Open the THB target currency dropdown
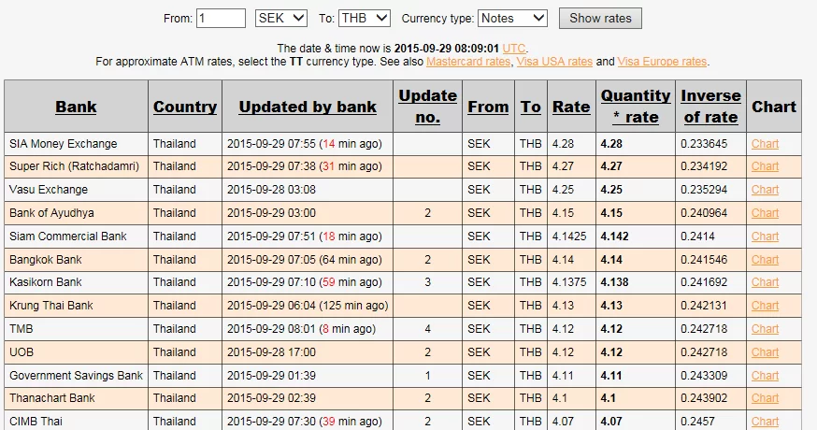This screenshot has width=817, height=430. click(x=363, y=18)
